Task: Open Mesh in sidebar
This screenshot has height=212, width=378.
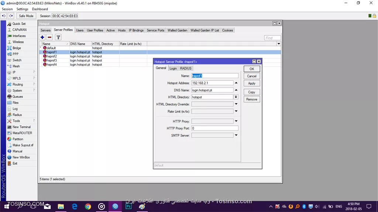Action: point(16,66)
